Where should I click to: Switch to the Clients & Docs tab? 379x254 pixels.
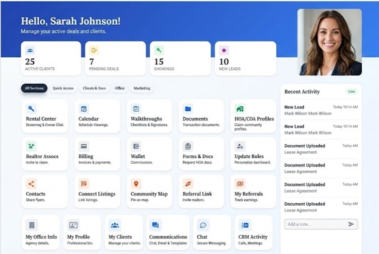(95, 88)
